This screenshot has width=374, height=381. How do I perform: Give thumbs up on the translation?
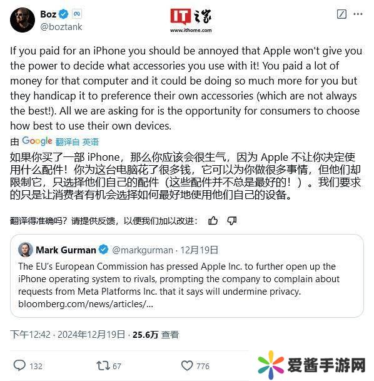point(213,221)
